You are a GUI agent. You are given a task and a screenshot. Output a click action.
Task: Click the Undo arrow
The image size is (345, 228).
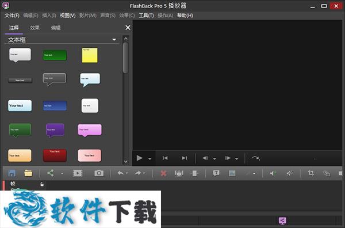coord(121,173)
